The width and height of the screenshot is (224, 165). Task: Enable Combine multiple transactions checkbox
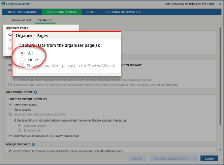point(15,80)
